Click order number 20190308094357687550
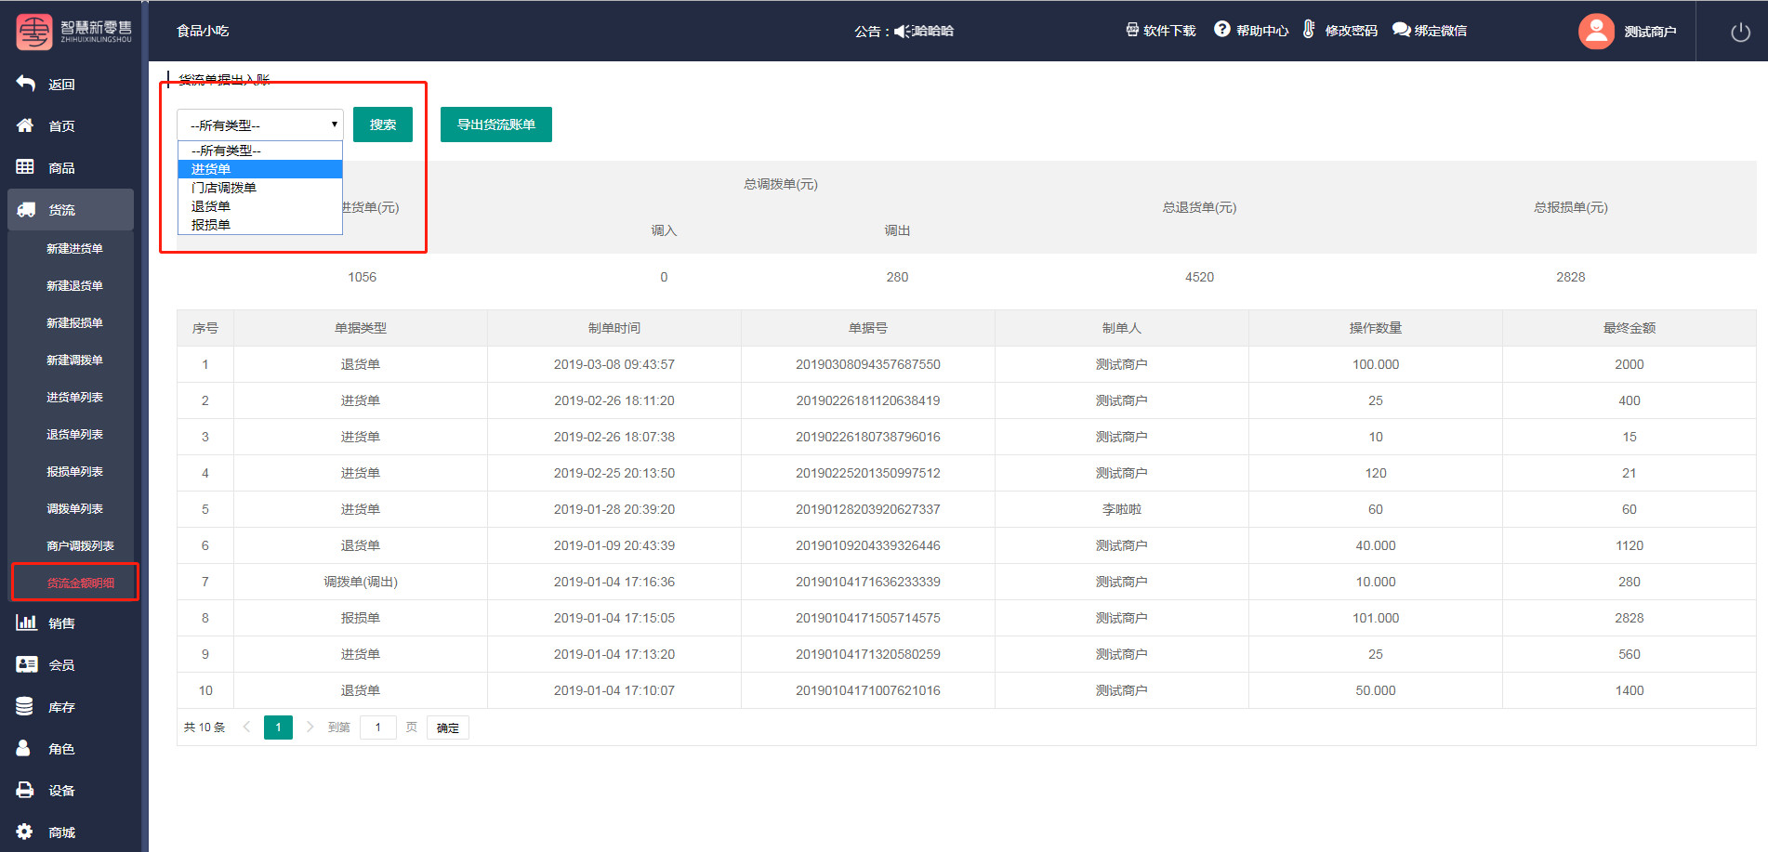This screenshot has width=1768, height=852. click(868, 364)
